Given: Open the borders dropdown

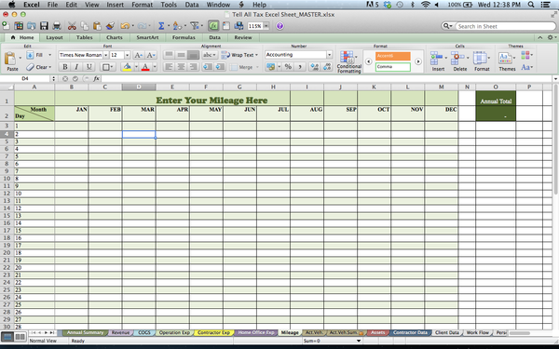Looking at the screenshot, I should [x=107, y=67].
